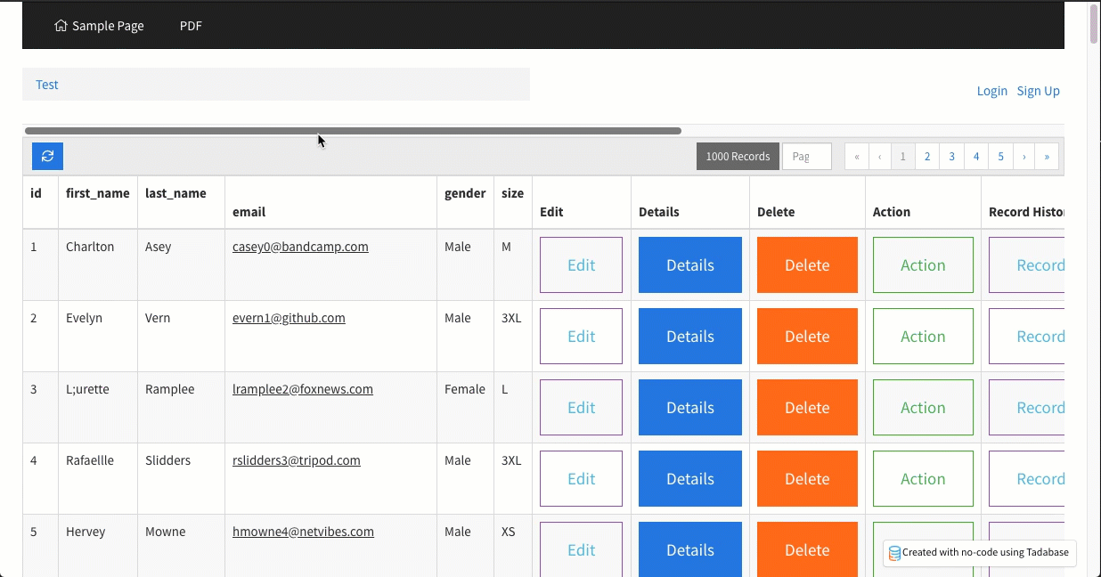The image size is (1101, 577).
Task: Go to the last page using double-arrow
Action: [x=1047, y=157]
